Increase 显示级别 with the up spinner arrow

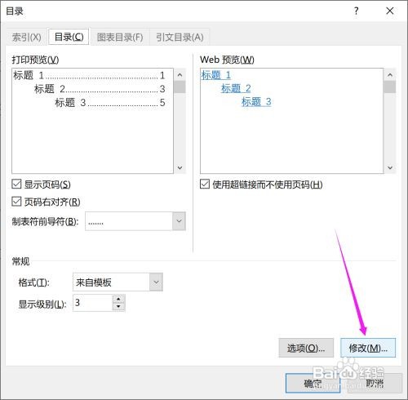click(118, 299)
